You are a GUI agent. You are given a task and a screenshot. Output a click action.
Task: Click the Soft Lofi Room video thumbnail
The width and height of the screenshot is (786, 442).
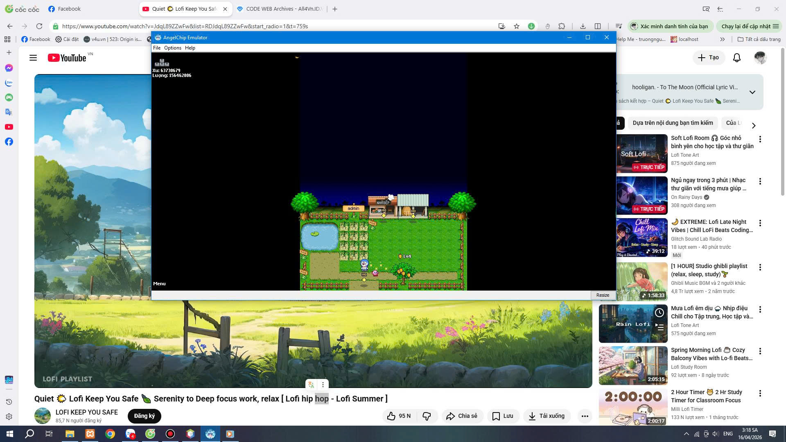coord(642,153)
